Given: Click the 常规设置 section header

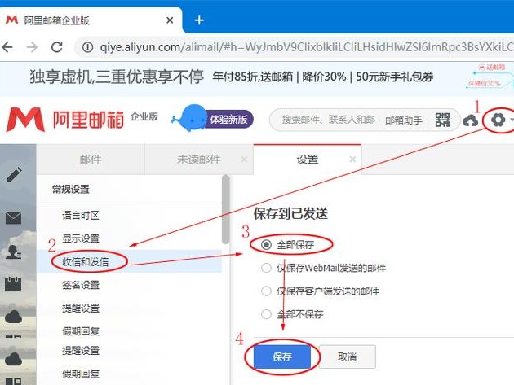Looking at the screenshot, I should tap(71, 189).
